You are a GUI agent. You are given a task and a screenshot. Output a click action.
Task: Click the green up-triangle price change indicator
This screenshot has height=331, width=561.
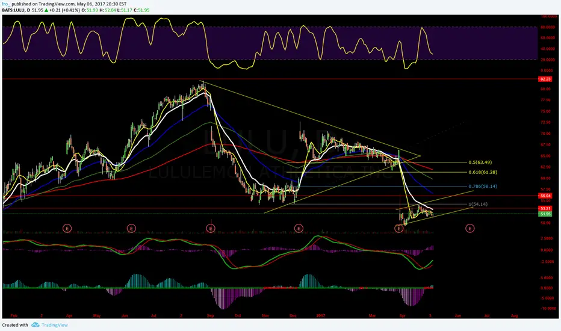click(x=46, y=10)
